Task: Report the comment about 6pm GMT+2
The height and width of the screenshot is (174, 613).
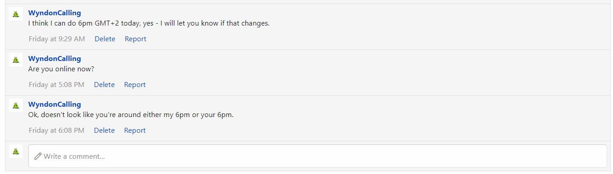Action: click(x=136, y=39)
